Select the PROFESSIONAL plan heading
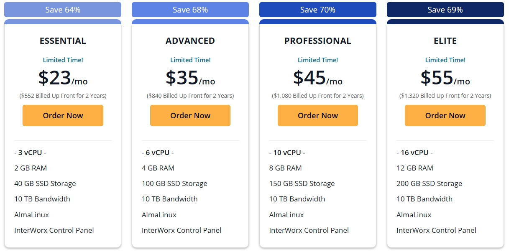514x252 pixels. (317, 41)
